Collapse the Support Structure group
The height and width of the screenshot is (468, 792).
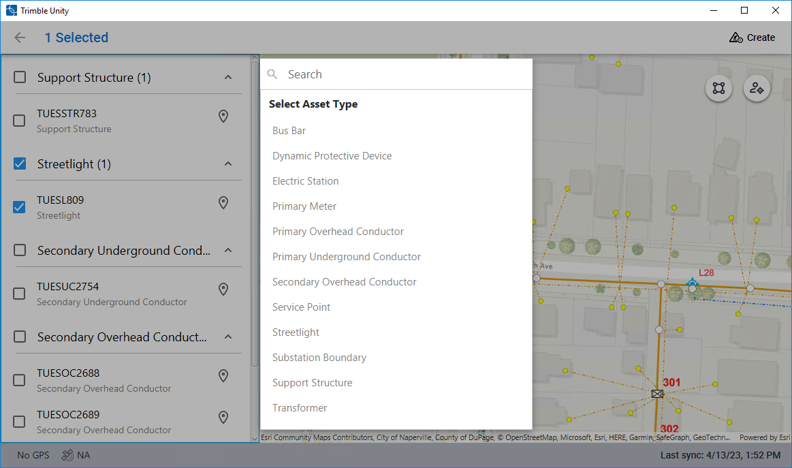tap(228, 78)
